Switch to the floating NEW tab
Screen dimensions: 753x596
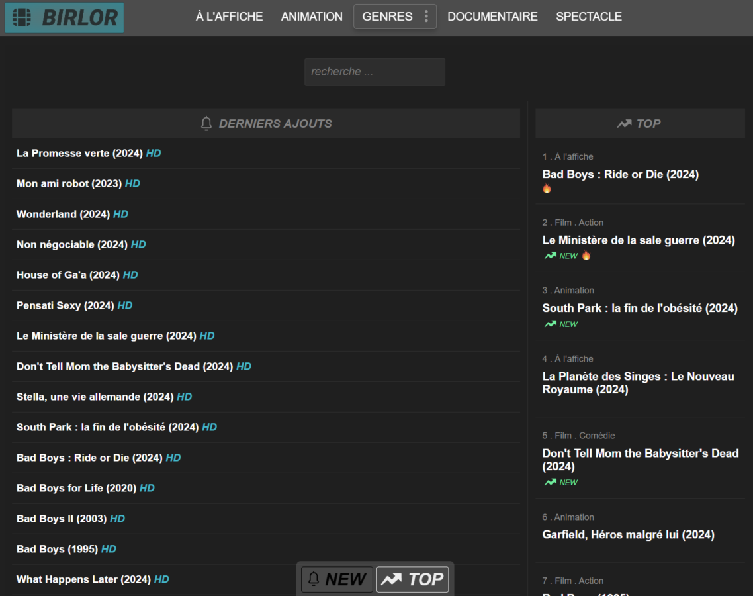coord(337,579)
